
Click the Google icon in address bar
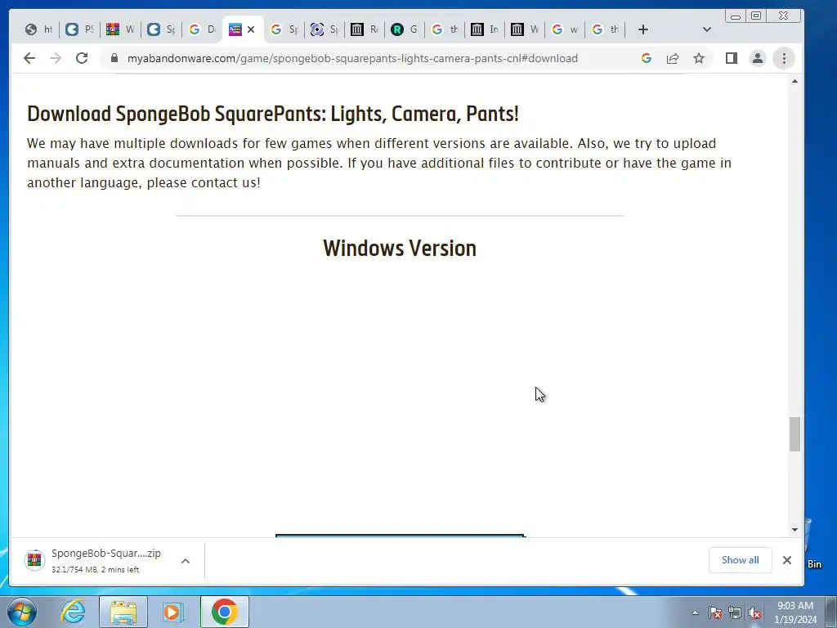pos(647,58)
